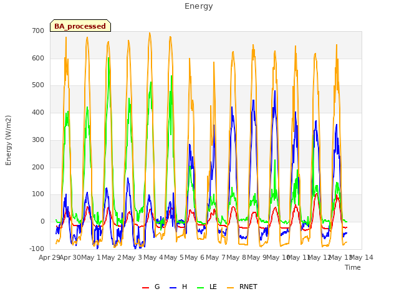Click the May 4 x-axis date label
This screenshot has width=399, height=299.
tap(153, 257)
